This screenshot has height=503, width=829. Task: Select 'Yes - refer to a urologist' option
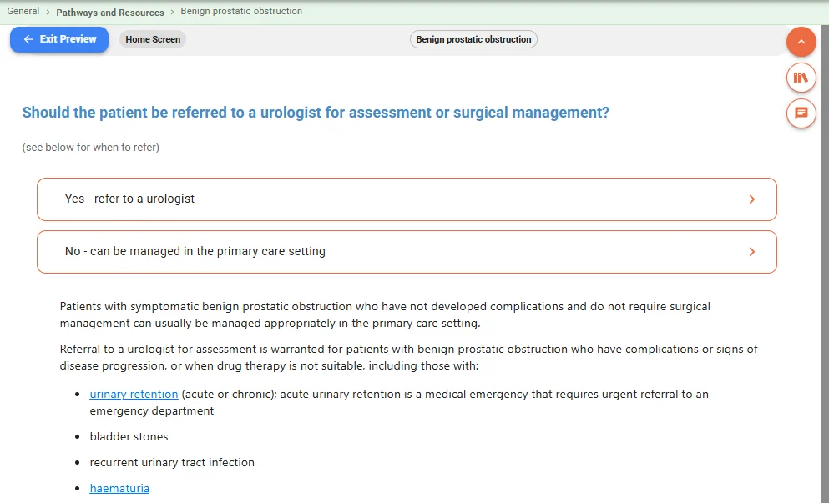pyautogui.click(x=407, y=199)
